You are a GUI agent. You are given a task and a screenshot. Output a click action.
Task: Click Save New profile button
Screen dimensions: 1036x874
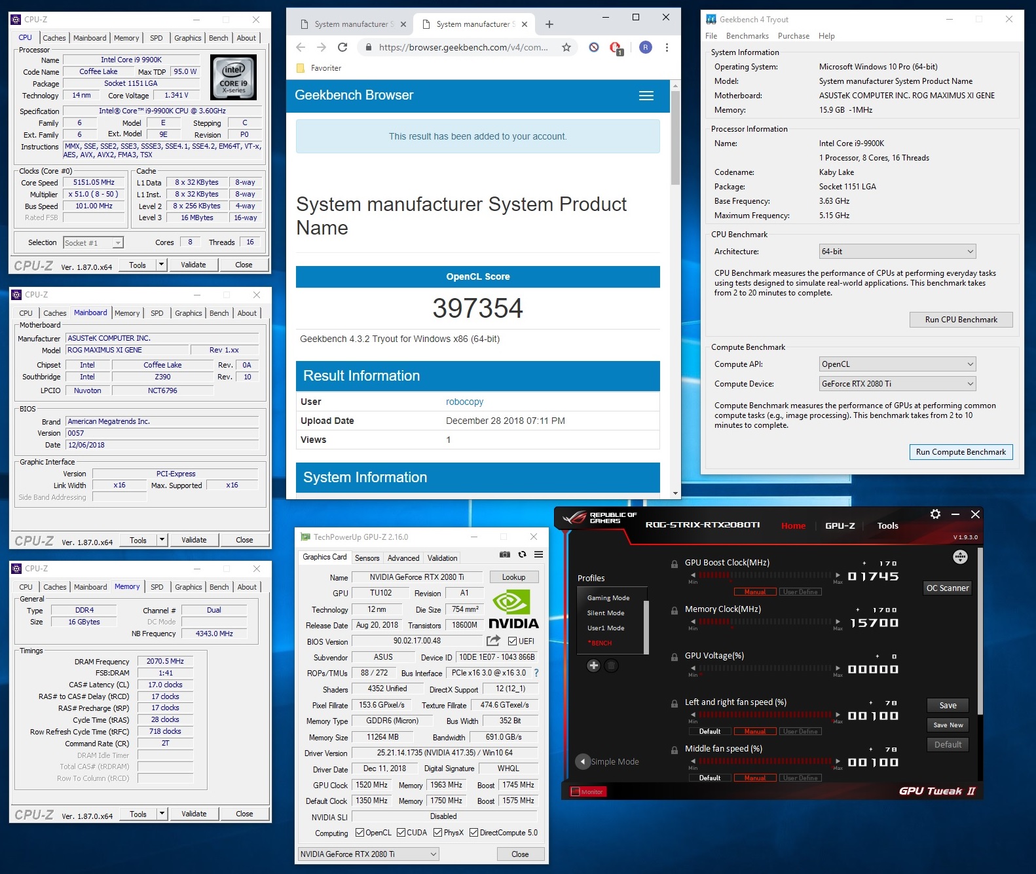pos(948,725)
